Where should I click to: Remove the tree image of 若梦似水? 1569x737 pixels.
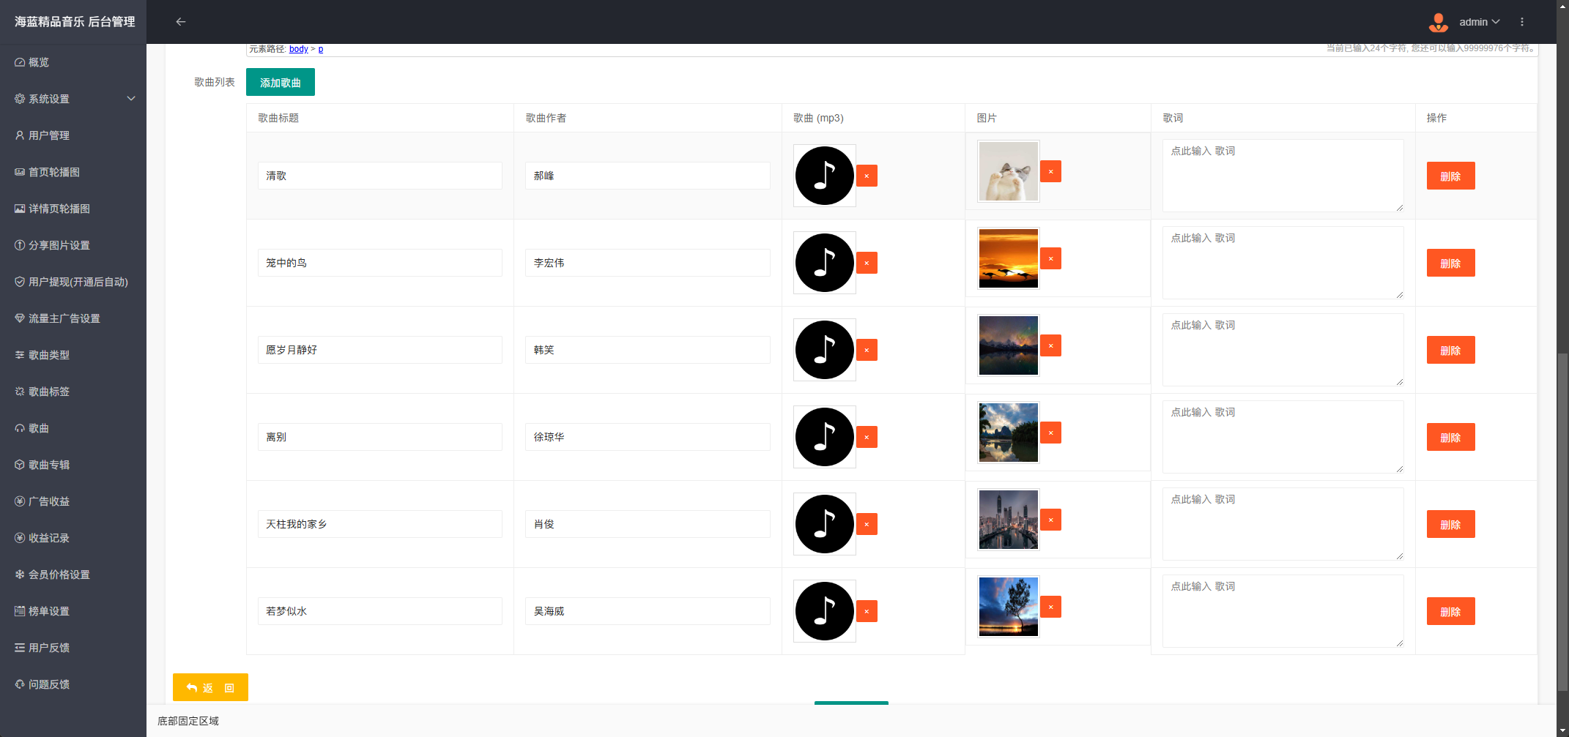coord(1050,607)
